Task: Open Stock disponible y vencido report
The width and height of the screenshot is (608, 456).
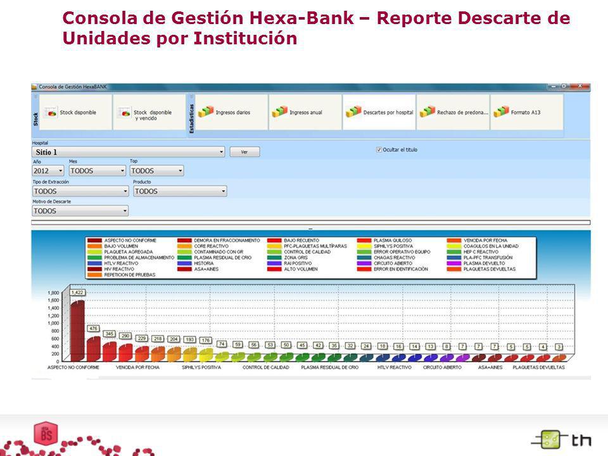Action: (x=149, y=113)
